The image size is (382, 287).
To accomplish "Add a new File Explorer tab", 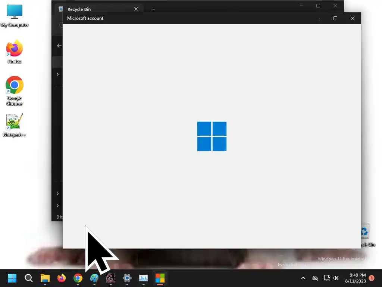I will click(x=153, y=9).
